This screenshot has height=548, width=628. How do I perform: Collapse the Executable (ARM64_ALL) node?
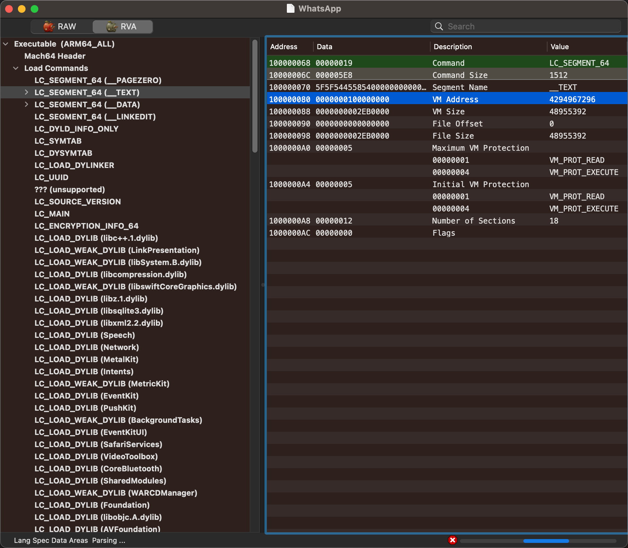coord(6,44)
